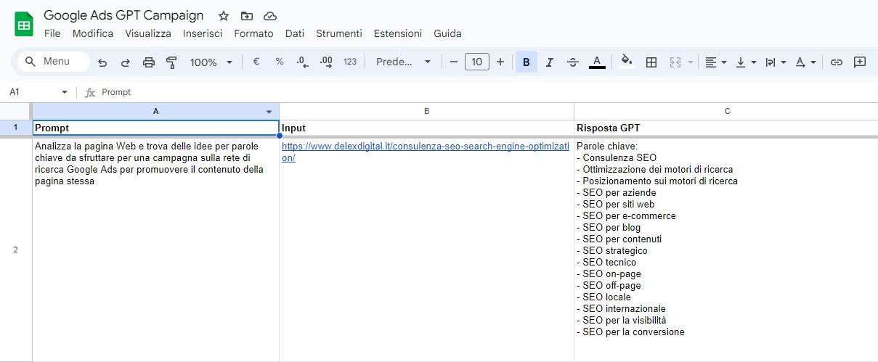Open fill color picker
The image size is (878, 362).
pyautogui.click(x=627, y=62)
